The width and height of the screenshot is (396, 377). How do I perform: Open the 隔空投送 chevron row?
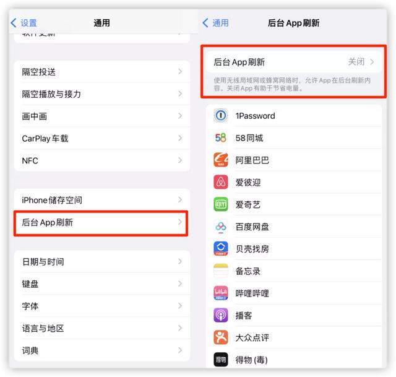[102, 72]
